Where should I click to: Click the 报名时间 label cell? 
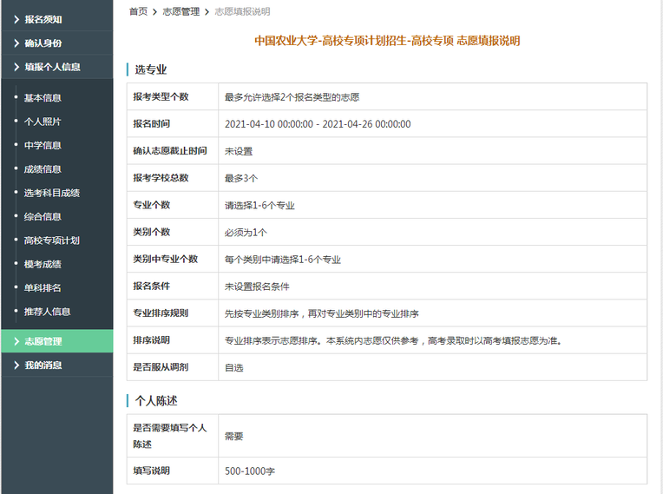pos(173,124)
